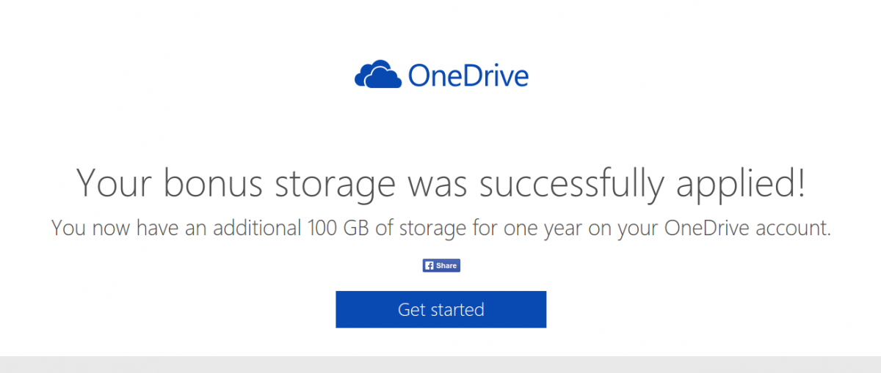Click the word 'additional' in the subtitle
Screen dimensions: 881x373
(255, 228)
